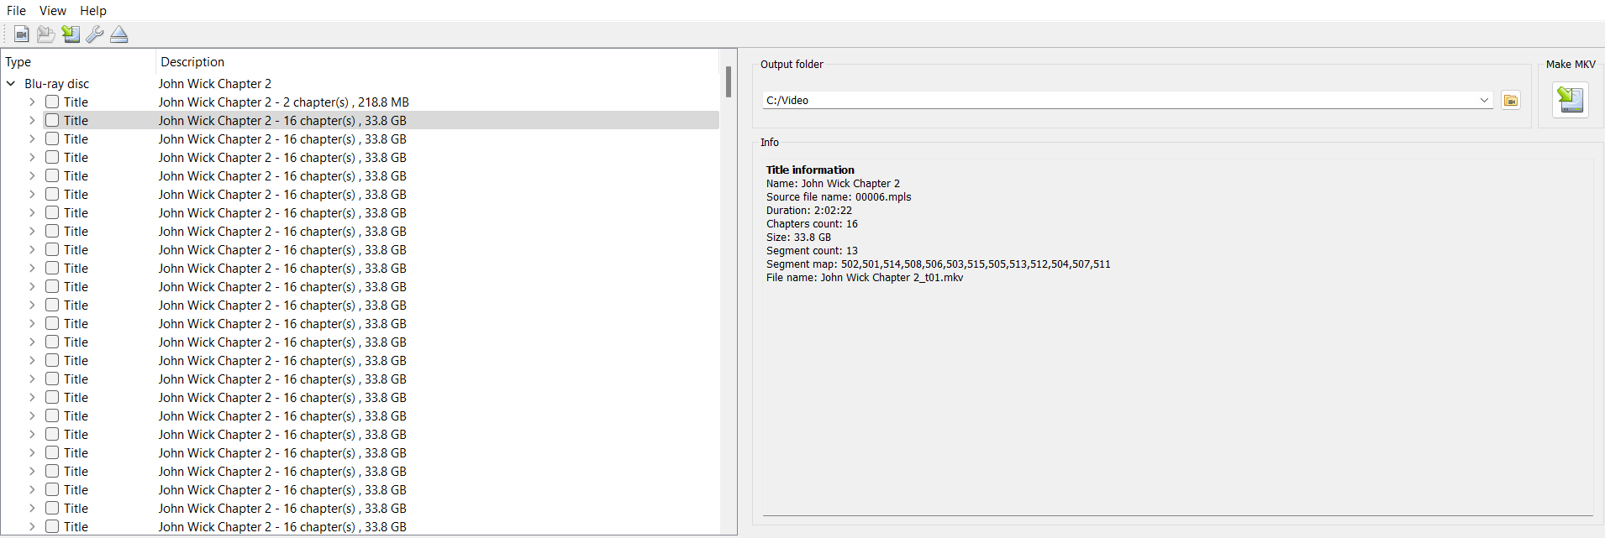Expand the highlighted selected title row
Image resolution: width=1605 pixels, height=538 pixels.
point(32,121)
